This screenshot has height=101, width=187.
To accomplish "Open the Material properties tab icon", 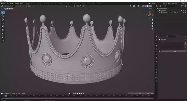I will click(x=156, y=78).
